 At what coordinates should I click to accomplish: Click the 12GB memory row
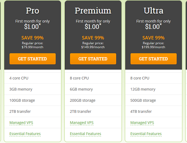tap(154, 89)
